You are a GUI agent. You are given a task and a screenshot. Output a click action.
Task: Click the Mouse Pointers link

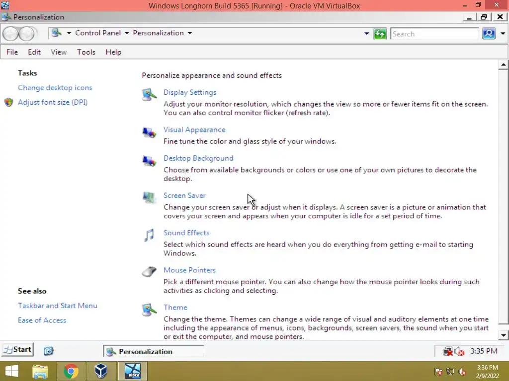click(189, 270)
